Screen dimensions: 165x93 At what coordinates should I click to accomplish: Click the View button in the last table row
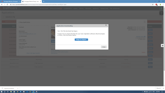150,67
